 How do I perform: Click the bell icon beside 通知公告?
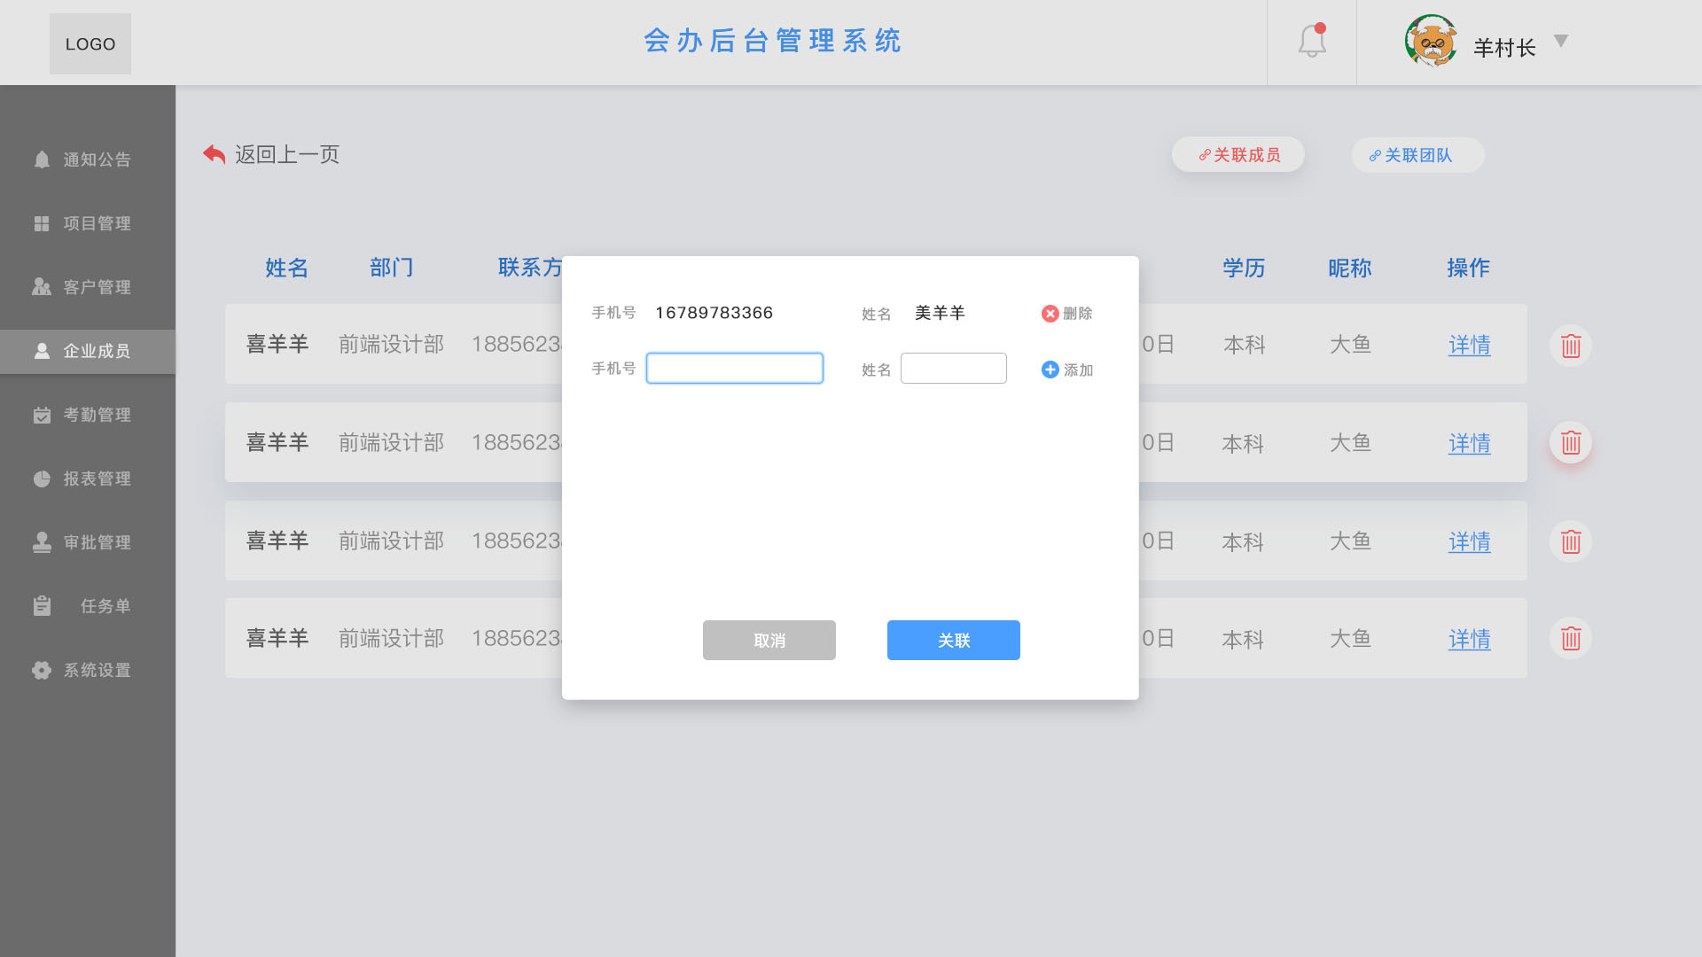tap(42, 159)
